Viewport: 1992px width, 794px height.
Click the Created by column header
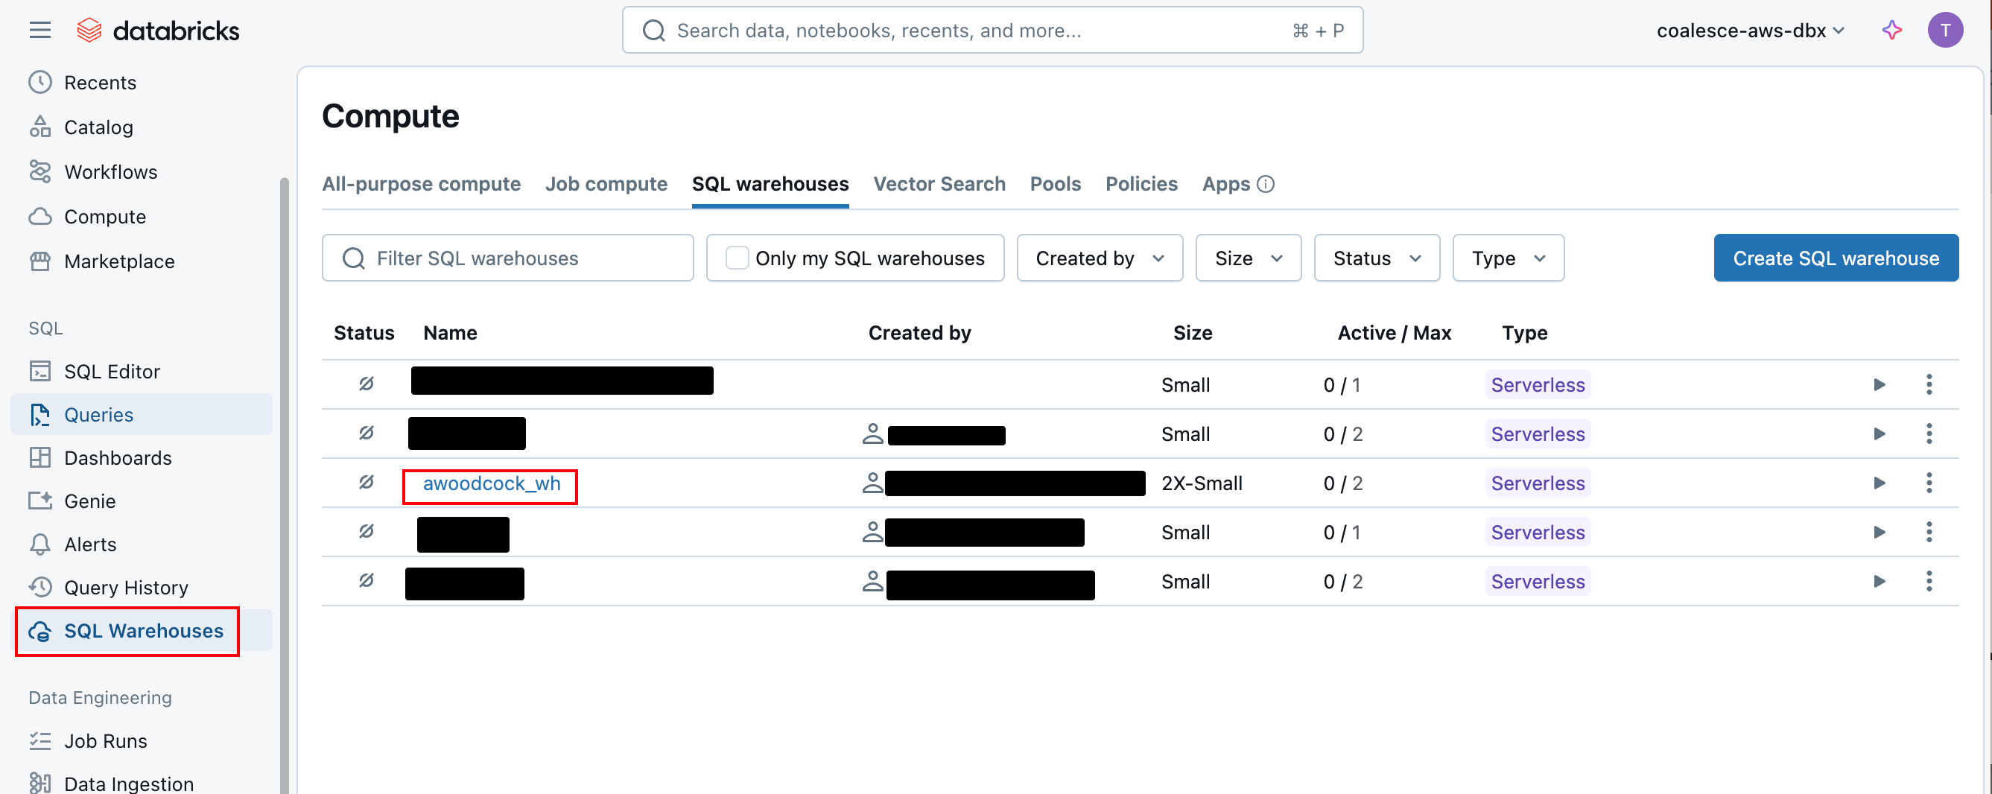919,333
